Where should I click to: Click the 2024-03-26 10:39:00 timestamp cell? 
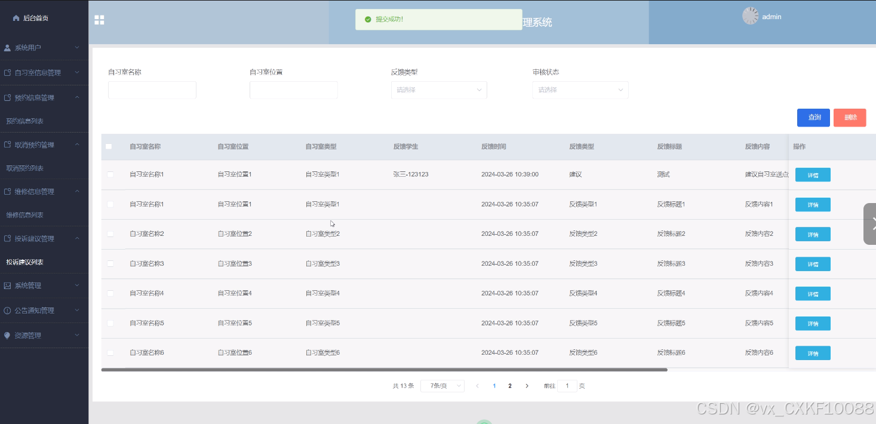pos(510,174)
